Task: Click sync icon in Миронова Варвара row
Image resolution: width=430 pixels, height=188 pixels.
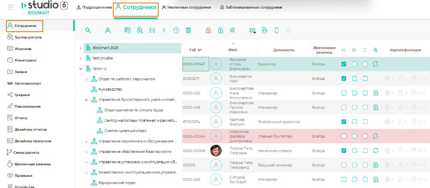Action: 376,136
